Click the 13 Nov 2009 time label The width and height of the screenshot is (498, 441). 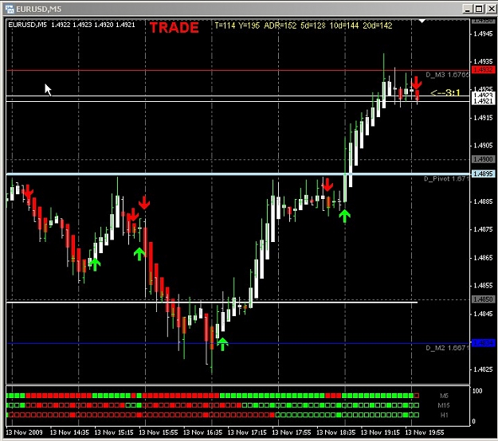pos(24,432)
